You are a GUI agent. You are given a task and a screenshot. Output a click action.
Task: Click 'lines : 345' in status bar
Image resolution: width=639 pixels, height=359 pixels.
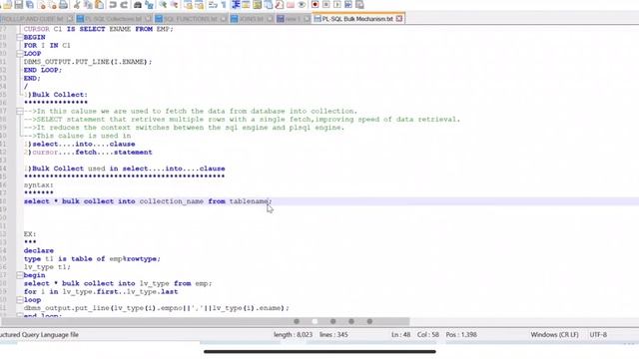[333, 335]
